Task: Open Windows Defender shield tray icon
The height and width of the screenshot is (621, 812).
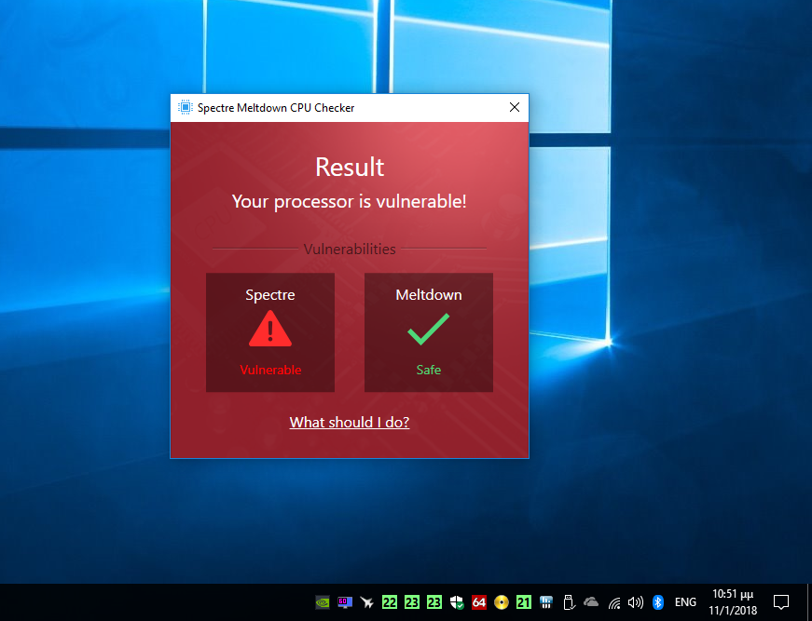Action: tap(457, 602)
